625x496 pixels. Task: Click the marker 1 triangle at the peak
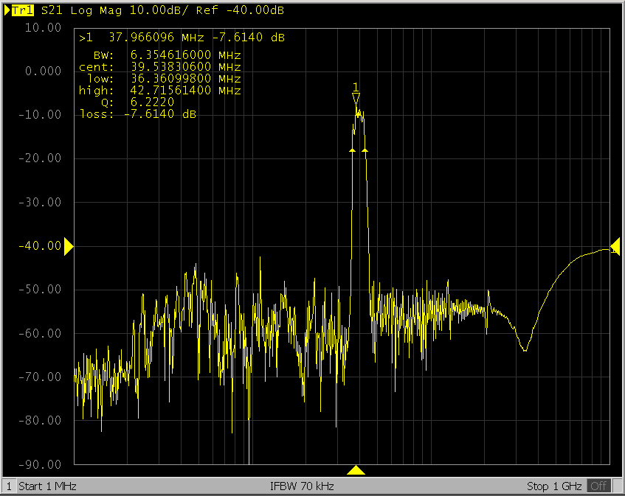[x=356, y=99]
